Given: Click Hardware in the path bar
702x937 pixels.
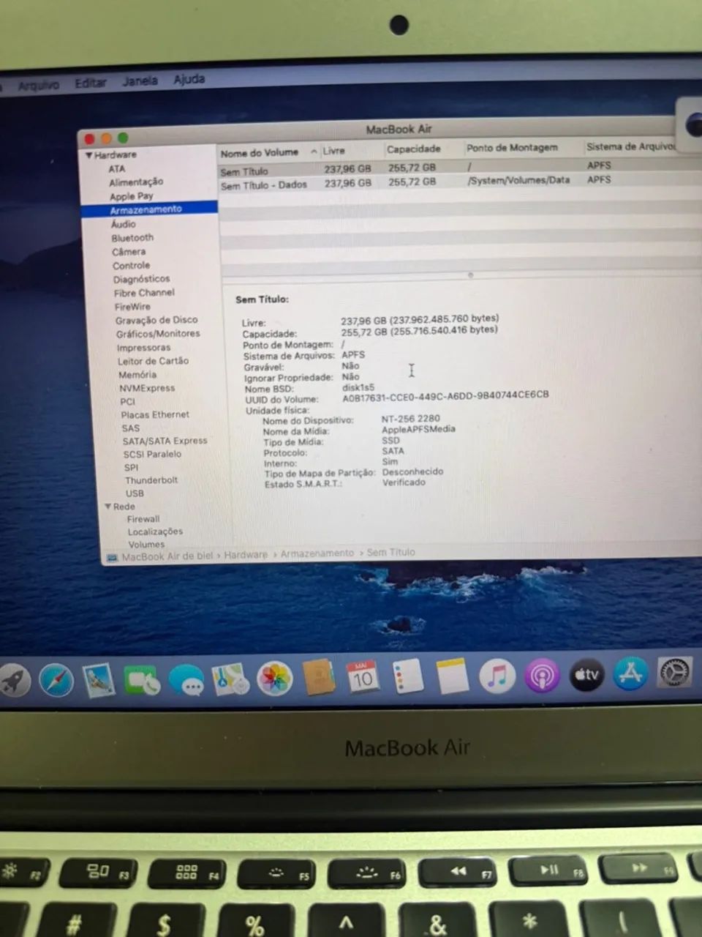Looking at the screenshot, I should click(246, 555).
